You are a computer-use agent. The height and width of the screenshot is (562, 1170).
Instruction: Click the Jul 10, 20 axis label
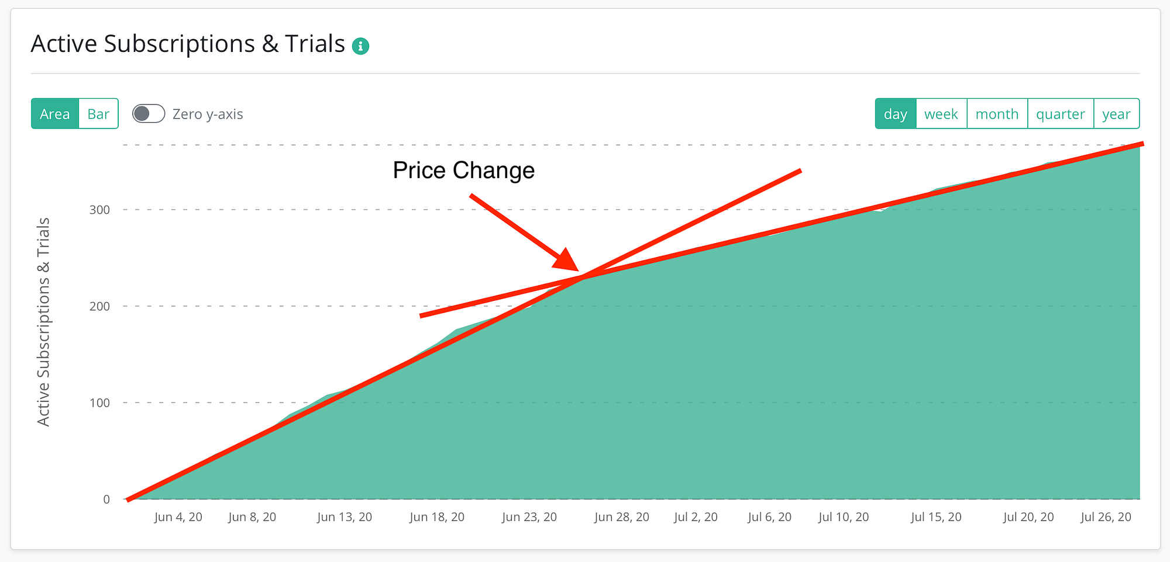844,517
